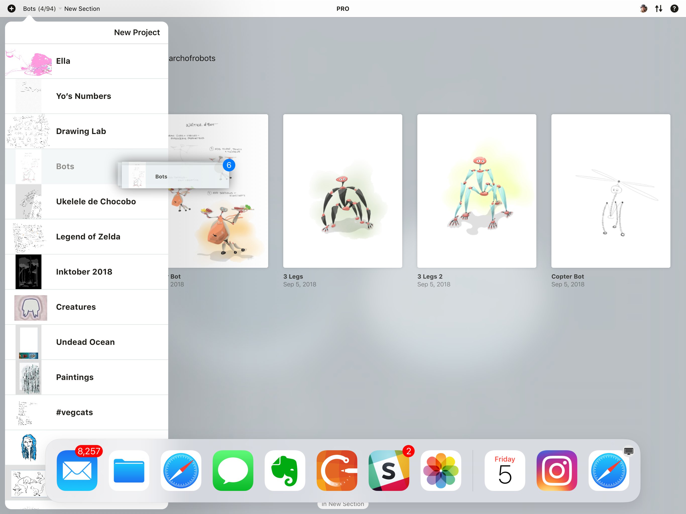Open the sort arrows icon

pos(659,9)
